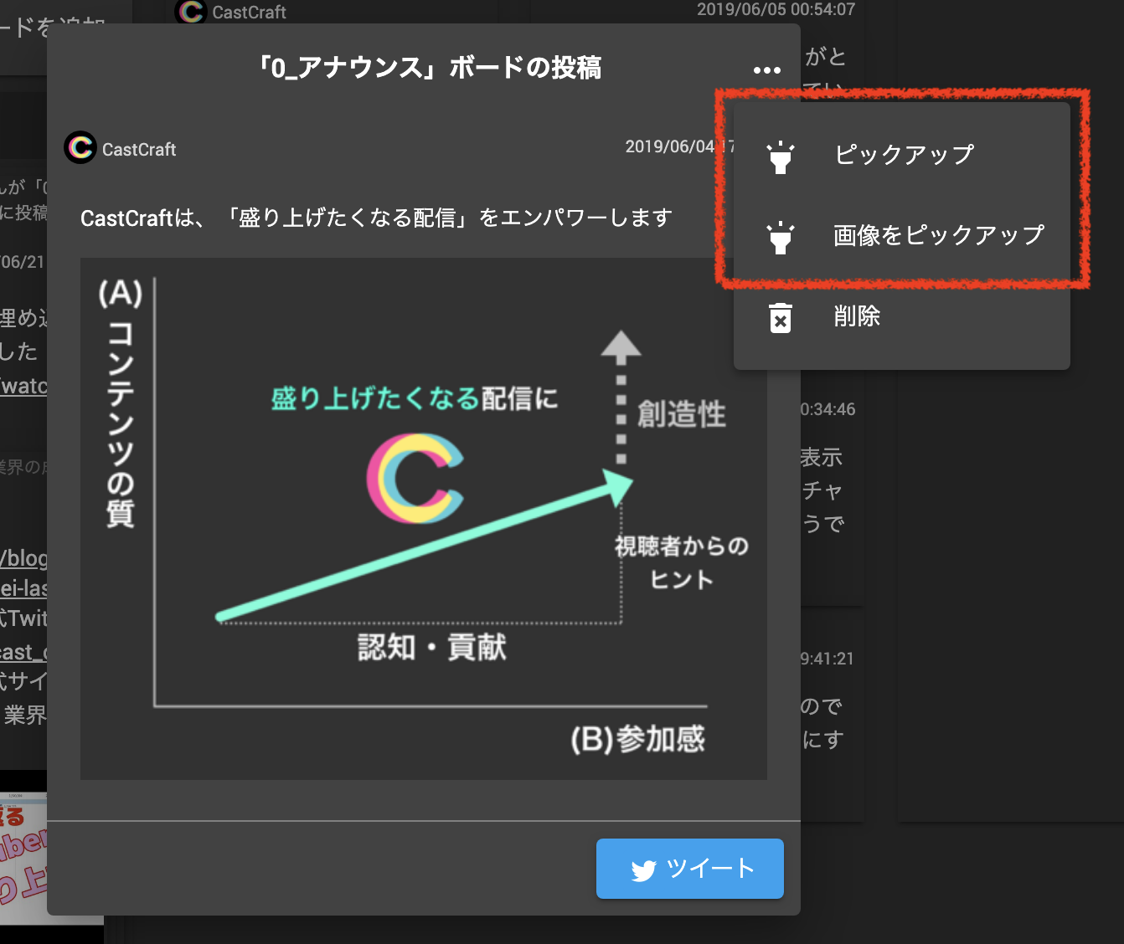This screenshot has height=944, width=1124.
Task: Open the attached graph image
Action: [424, 519]
